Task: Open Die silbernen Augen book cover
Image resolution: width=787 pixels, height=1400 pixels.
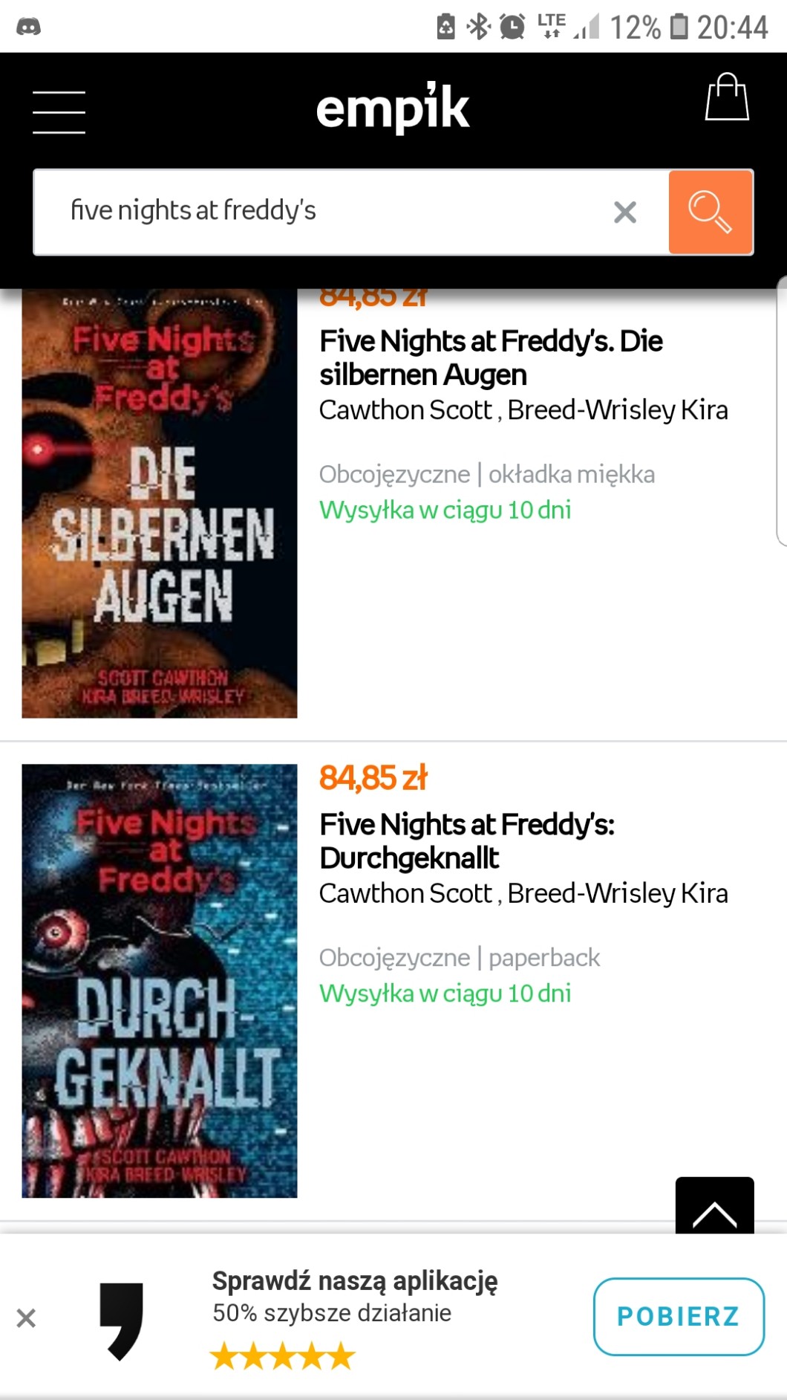Action: (160, 503)
